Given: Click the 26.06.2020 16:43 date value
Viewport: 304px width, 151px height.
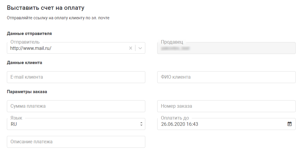Looking at the screenshot, I should pos(180,124).
